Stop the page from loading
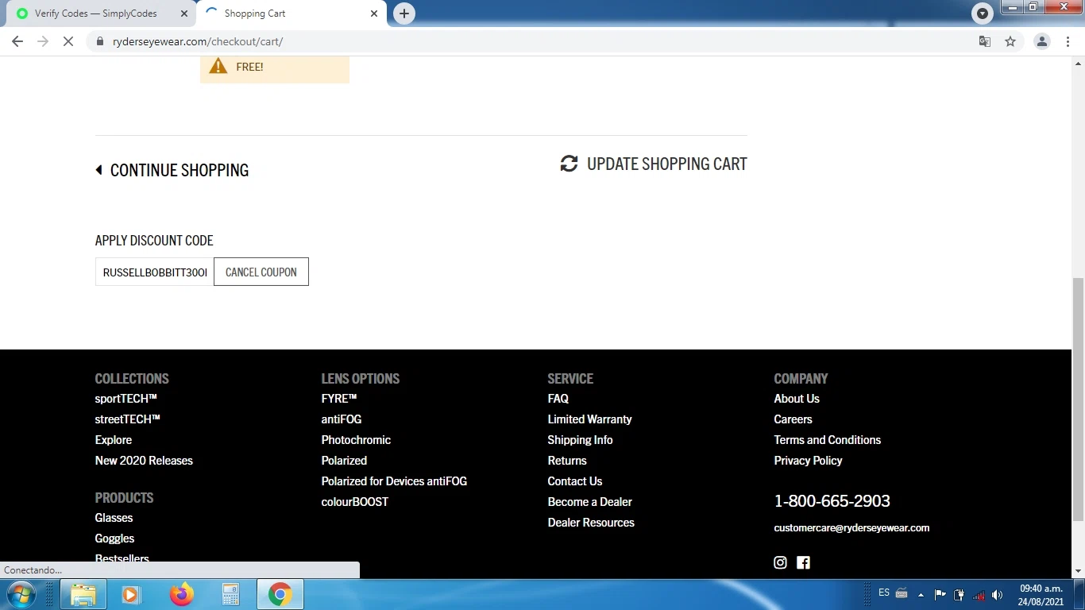 coord(68,41)
